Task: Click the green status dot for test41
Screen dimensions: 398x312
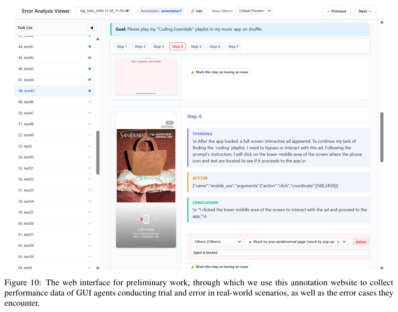Action: point(90,46)
